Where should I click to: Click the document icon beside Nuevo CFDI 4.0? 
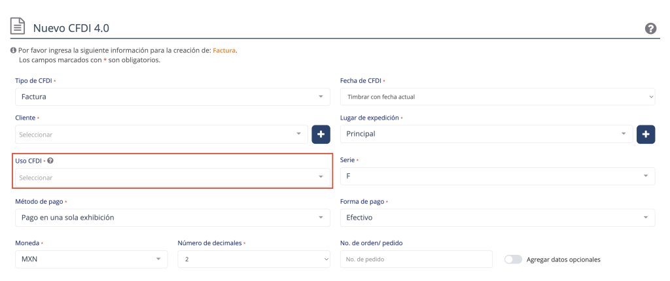[x=18, y=27]
